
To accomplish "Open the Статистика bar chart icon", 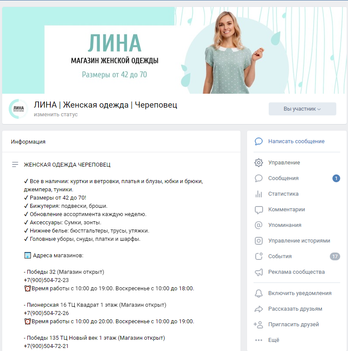I will click(259, 194).
